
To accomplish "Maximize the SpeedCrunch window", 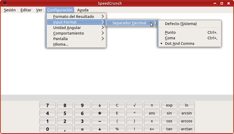I will point(222,3).
